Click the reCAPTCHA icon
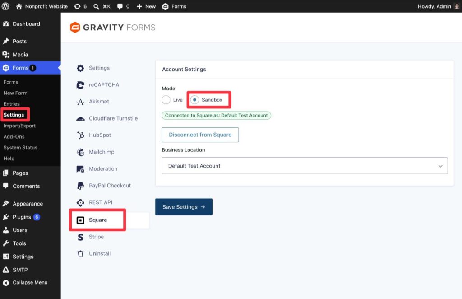 [80, 85]
